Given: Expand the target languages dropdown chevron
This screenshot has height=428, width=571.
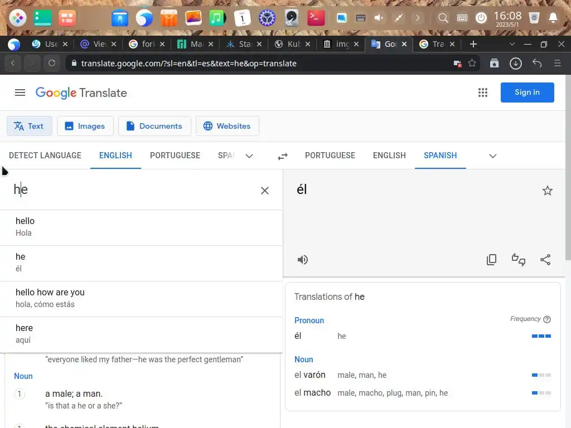Looking at the screenshot, I should (493, 156).
